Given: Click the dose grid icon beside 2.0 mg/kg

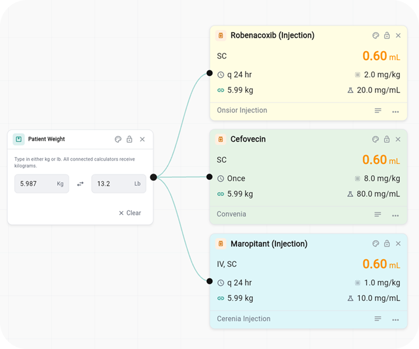Looking at the screenshot, I should point(358,75).
